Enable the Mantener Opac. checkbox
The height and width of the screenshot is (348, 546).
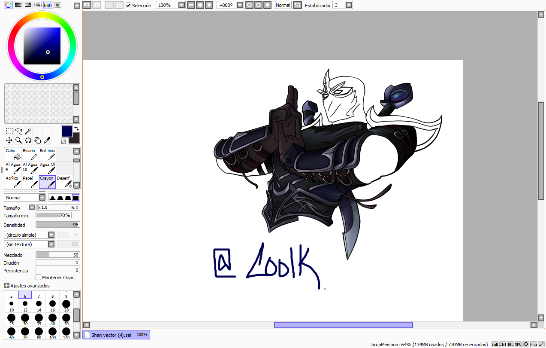[x=38, y=278]
